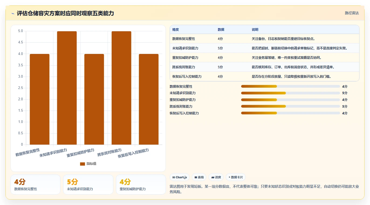
Task: Click the 重复扣减防护能力 progress bar
Action: [290, 100]
